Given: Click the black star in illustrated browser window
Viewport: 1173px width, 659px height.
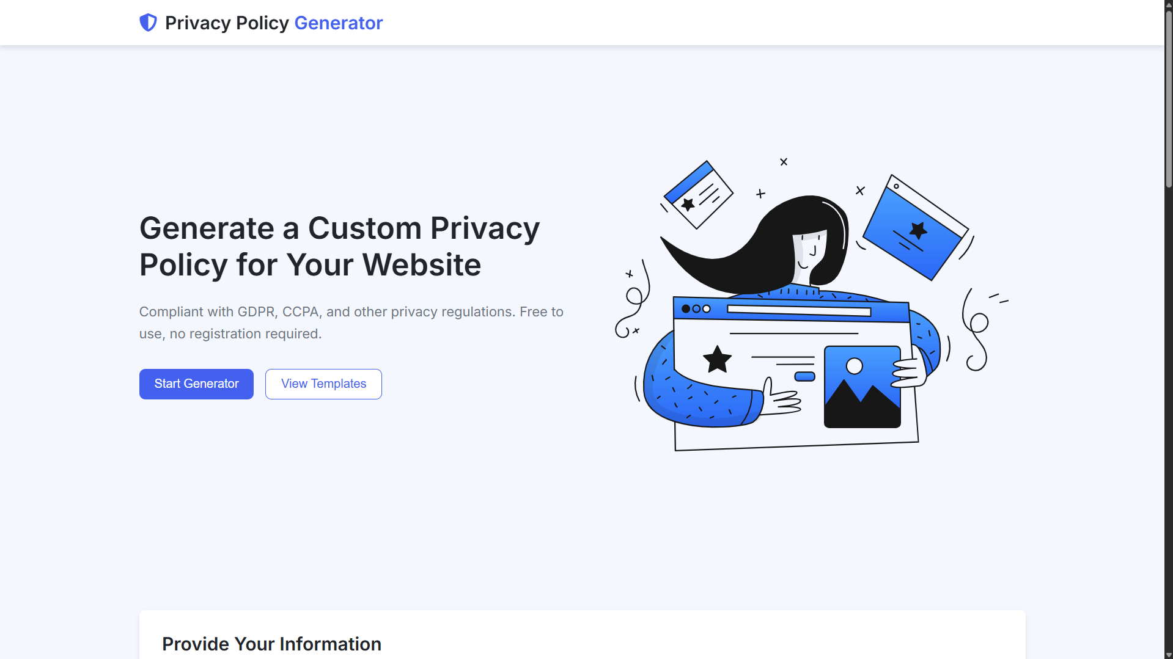Looking at the screenshot, I should tap(717, 359).
